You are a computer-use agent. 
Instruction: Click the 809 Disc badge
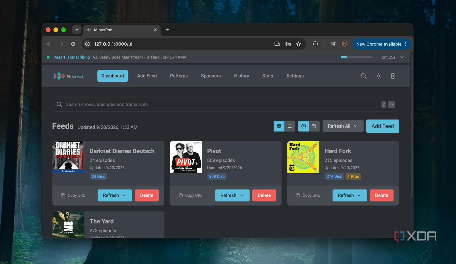217,176
